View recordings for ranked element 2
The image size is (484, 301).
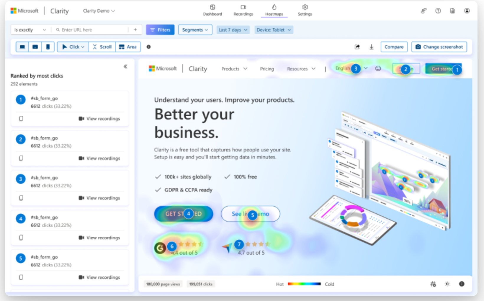tap(99, 158)
